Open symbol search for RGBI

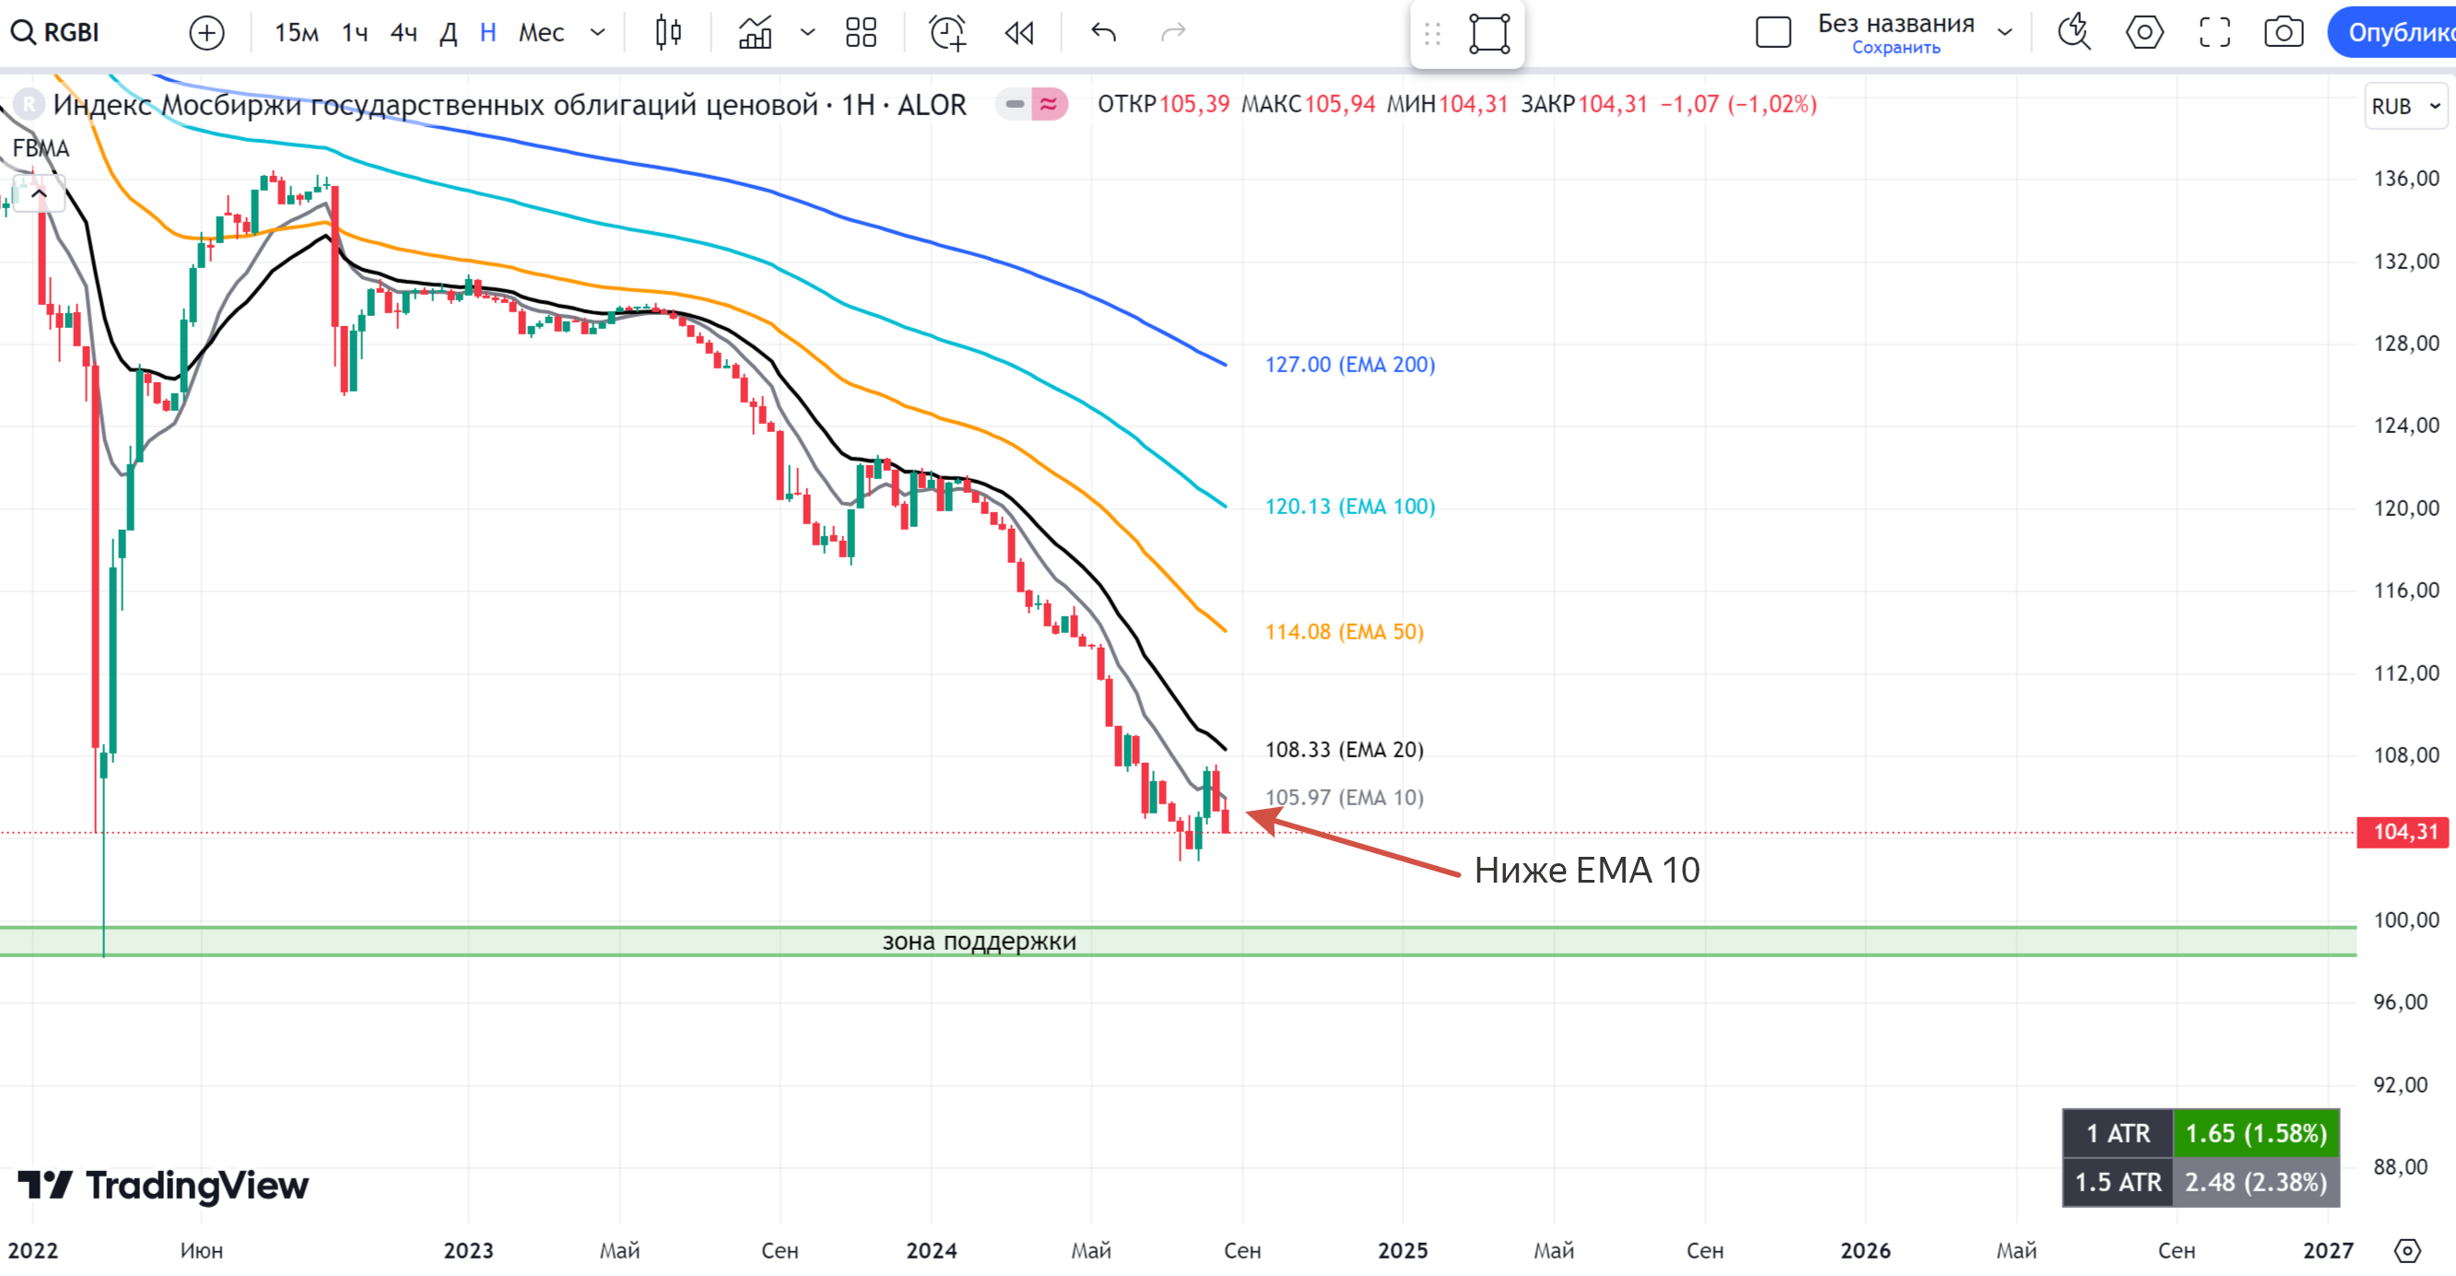(x=57, y=32)
